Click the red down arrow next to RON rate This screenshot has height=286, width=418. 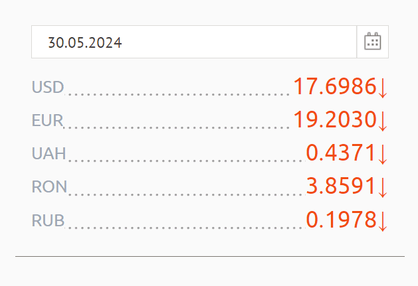point(382,187)
